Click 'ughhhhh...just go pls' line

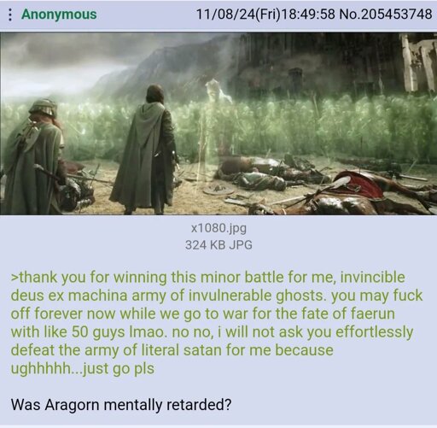(x=83, y=368)
